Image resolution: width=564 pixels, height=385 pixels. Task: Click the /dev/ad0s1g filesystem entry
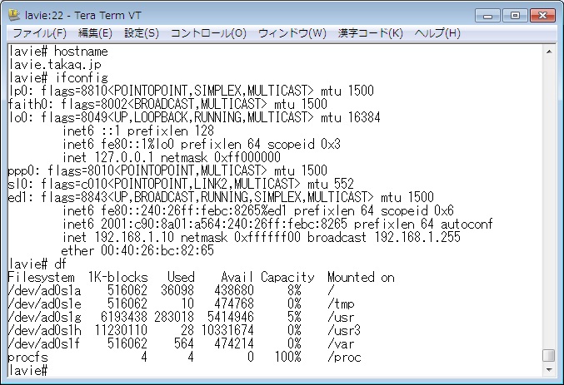click(x=45, y=317)
